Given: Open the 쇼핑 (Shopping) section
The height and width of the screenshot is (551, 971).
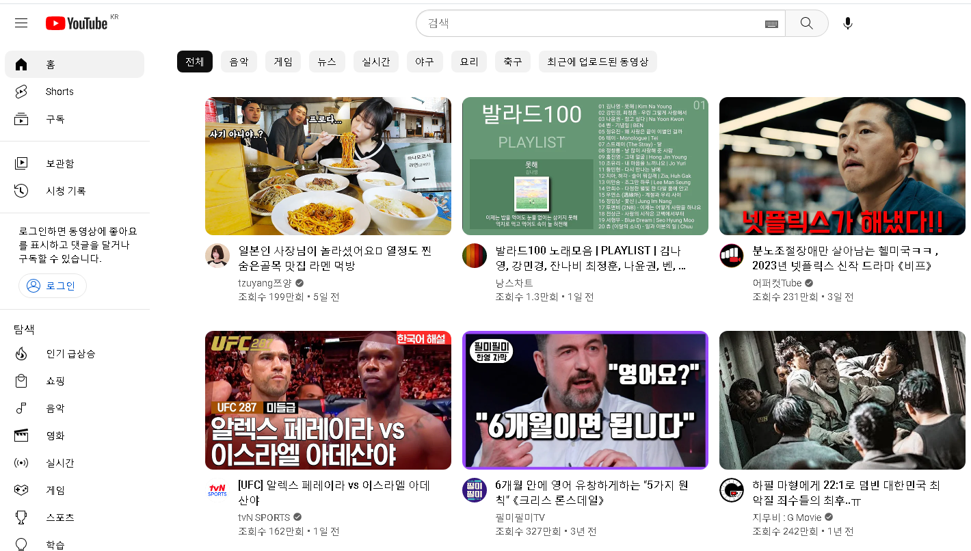Looking at the screenshot, I should (55, 381).
